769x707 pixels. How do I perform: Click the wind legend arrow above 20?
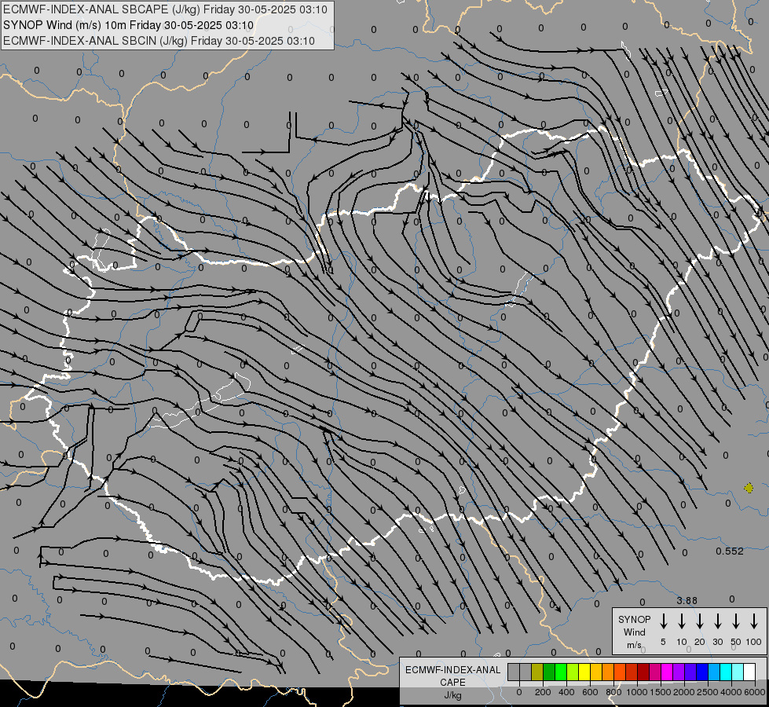(700, 621)
